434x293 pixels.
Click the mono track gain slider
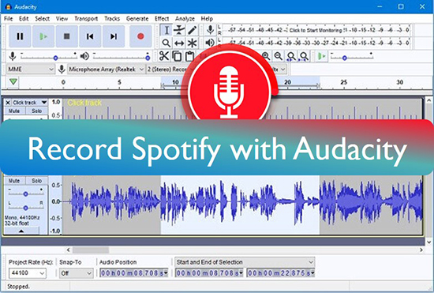[25, 194]
